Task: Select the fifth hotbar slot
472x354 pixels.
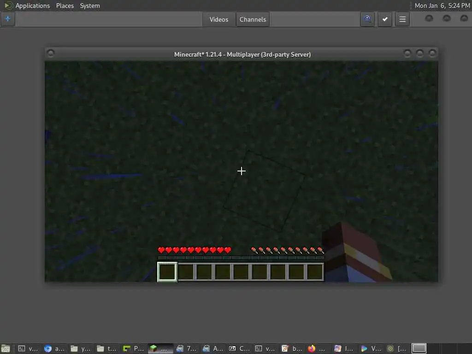Action: (x=241, y=272)
